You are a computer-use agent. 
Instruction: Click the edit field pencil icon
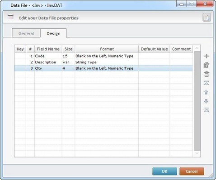click(207, 65)
